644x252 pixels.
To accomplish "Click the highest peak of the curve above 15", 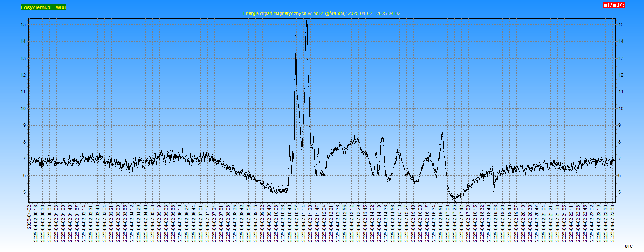I will pyautogui.click(x=306, y=20).
